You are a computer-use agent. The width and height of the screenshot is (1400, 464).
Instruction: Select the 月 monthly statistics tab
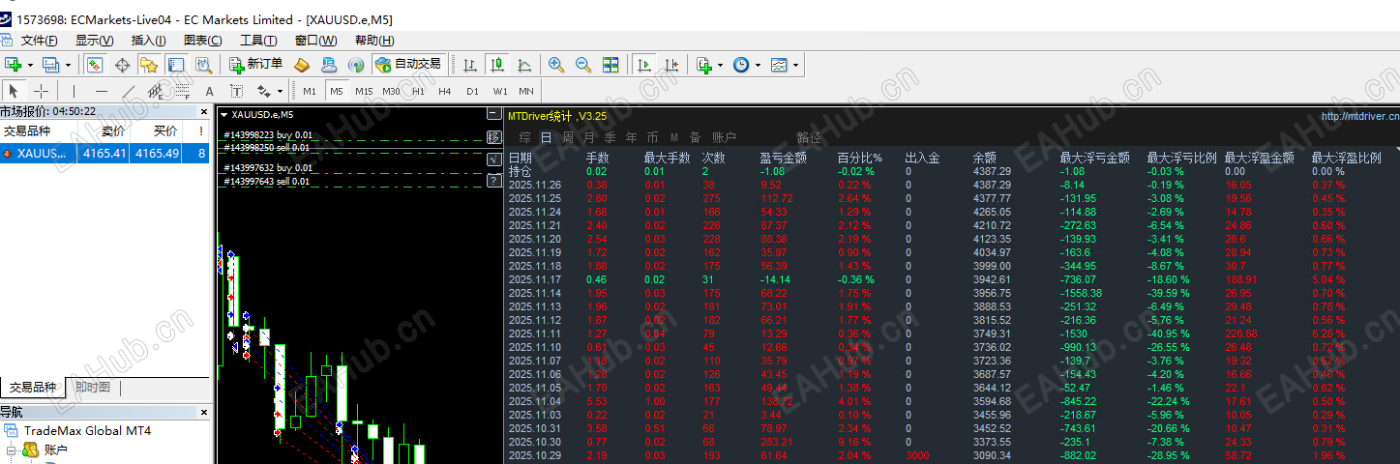click(x=589, y=137)
